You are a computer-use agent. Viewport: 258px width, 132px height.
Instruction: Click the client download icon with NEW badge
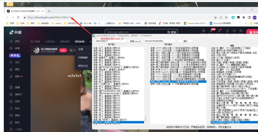pyautogui.click(x=211, y=31)
